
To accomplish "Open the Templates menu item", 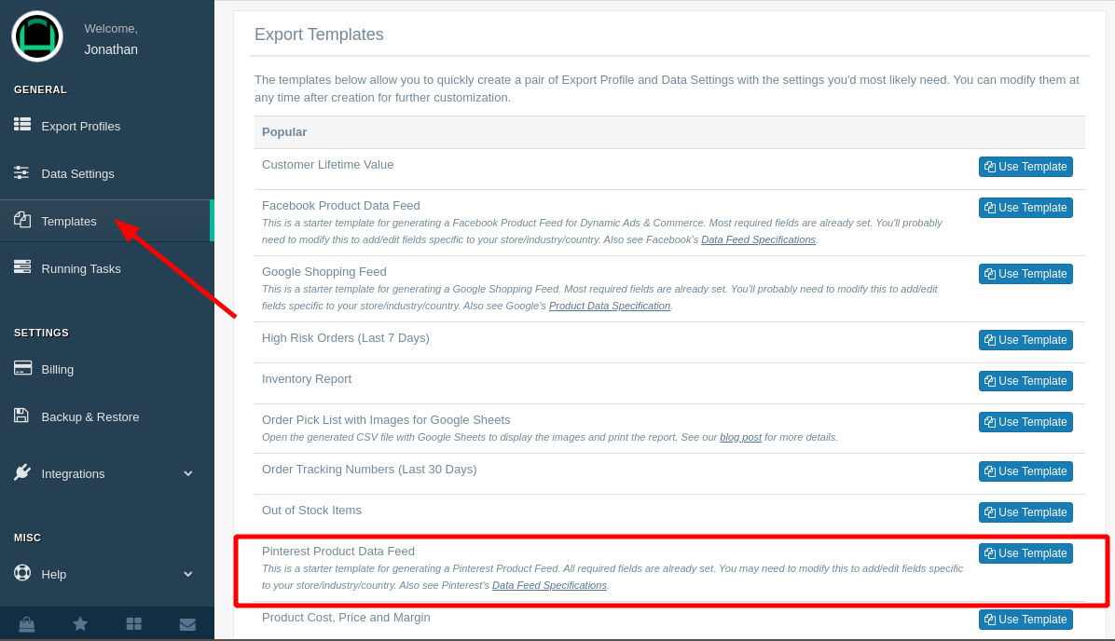I will (x=69, y=221).
